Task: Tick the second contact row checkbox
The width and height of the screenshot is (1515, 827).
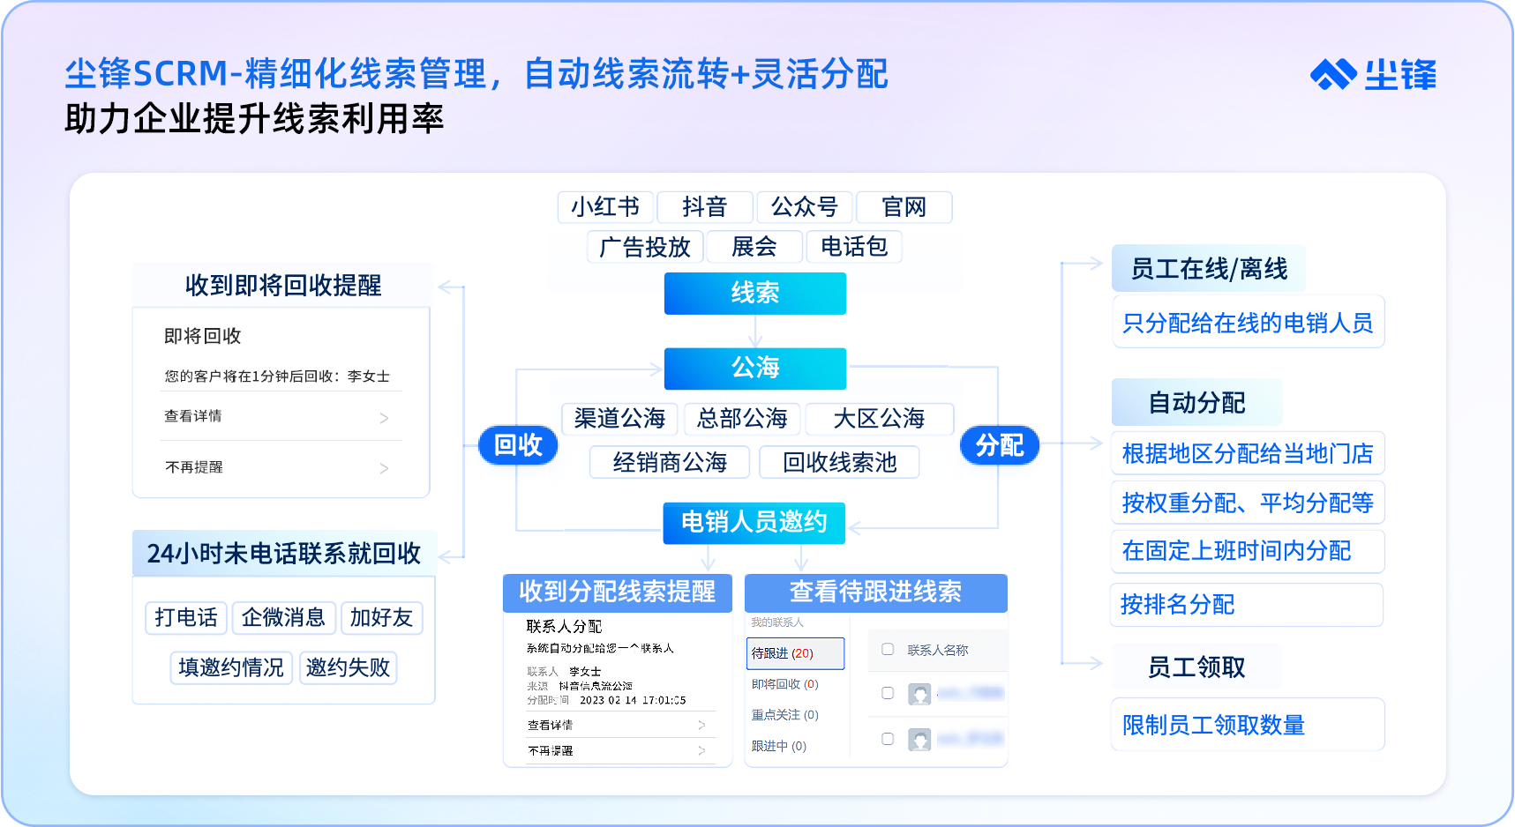Action: (888, 739)
